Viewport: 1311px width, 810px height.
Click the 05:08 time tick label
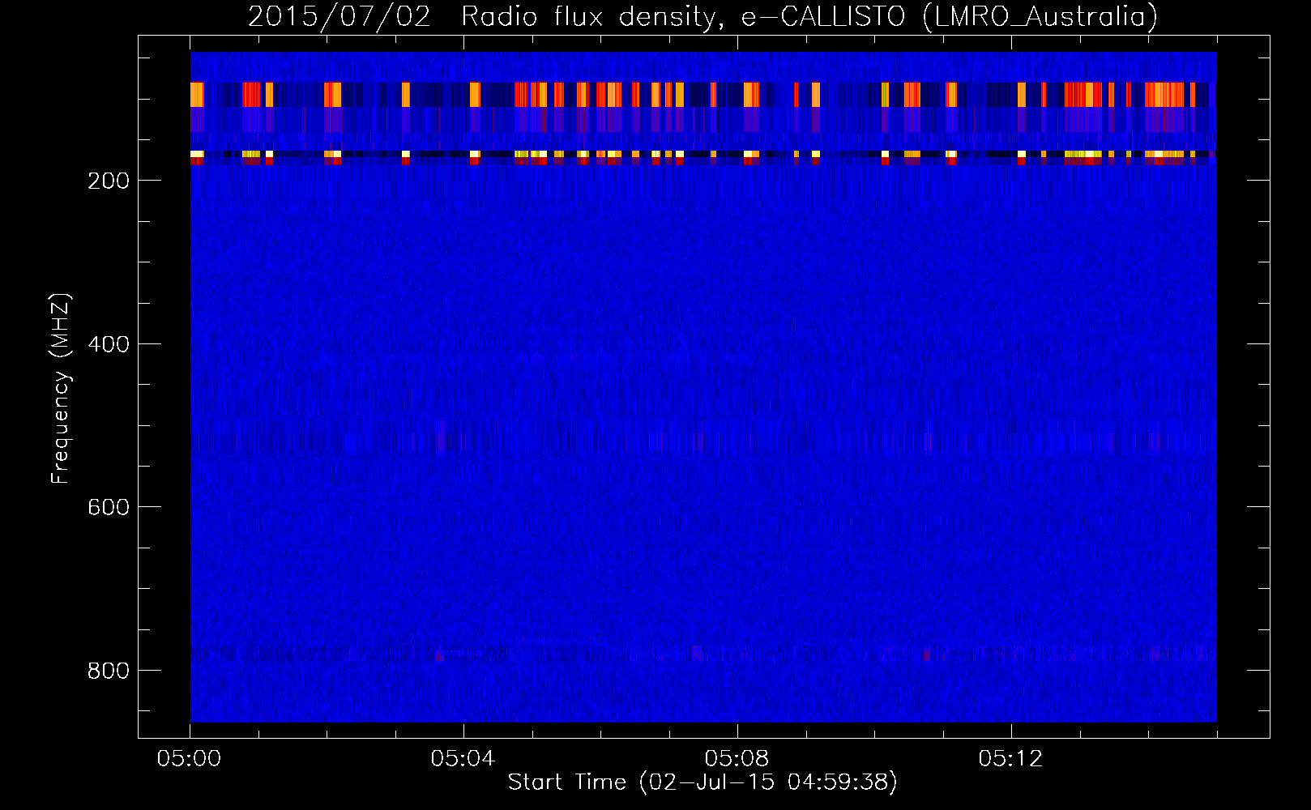coord(737,759)
